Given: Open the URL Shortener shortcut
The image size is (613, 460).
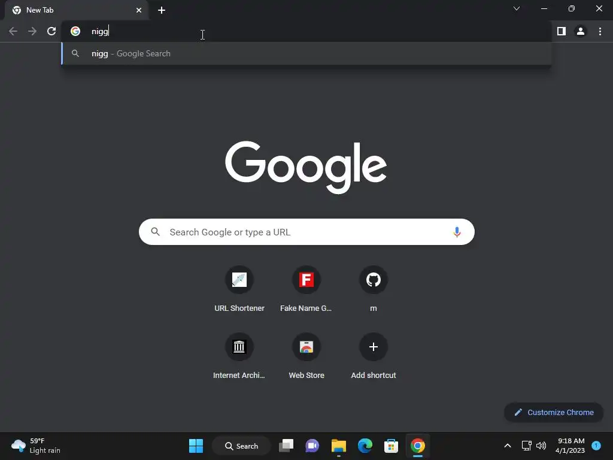Looking at the screenshot, I should (x=239, y=289).
